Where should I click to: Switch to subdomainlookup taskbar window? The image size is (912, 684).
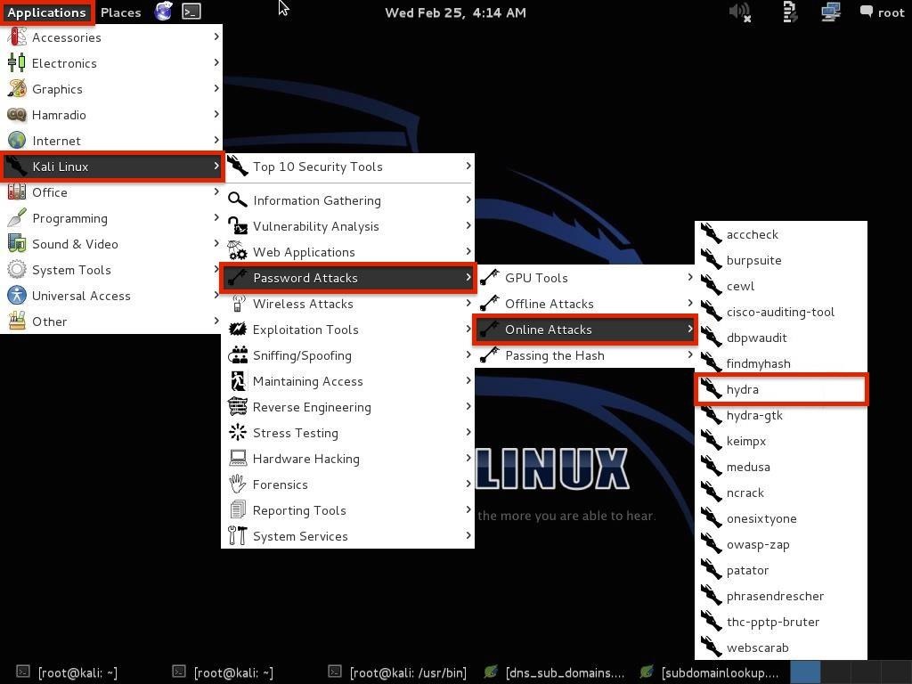click(x=711, y=672)
